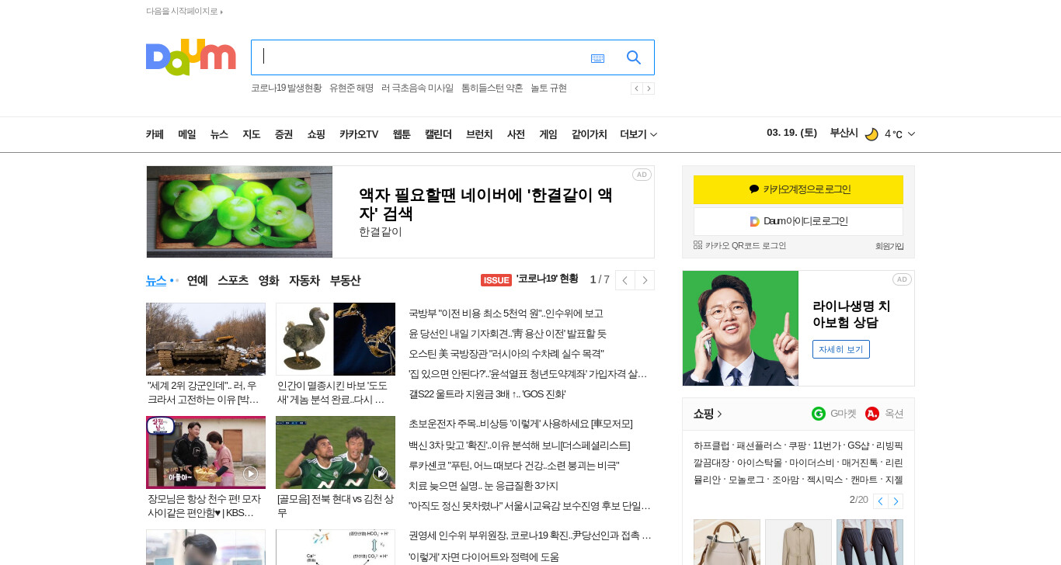Open headline 치료 늦으면 실명 응급질환
Screen dimensions: 1061x565
tap(483, 486)
